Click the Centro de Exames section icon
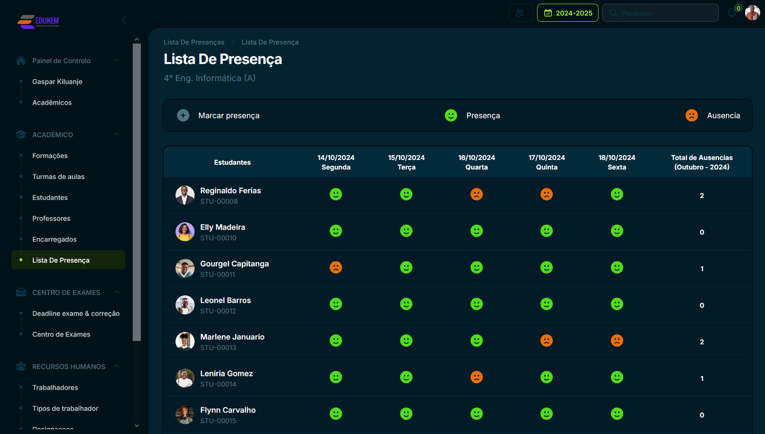The image size is (765, 434). click(x=21, y=292)
